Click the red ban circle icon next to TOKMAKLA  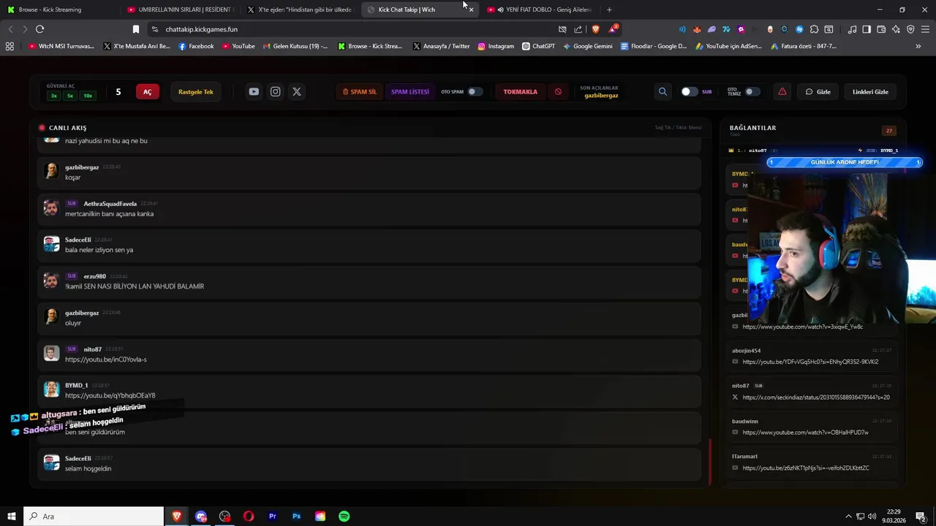558,91
